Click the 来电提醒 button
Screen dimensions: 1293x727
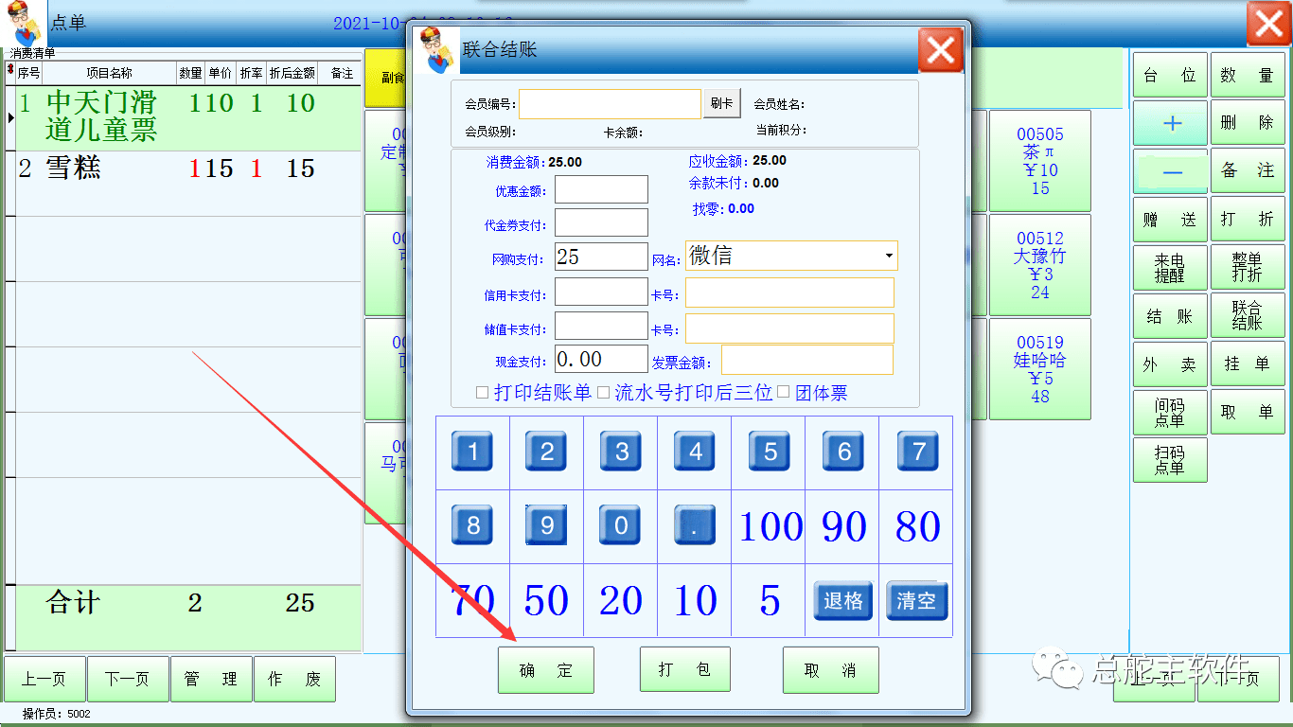point(1170,268)
